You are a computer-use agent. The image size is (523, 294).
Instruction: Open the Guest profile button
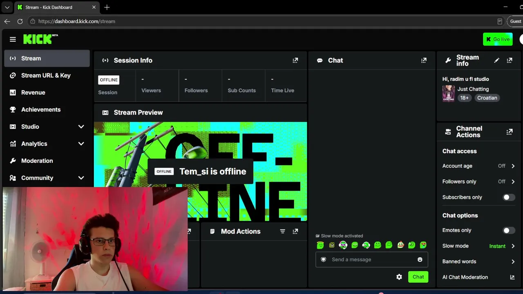(516, 21)
